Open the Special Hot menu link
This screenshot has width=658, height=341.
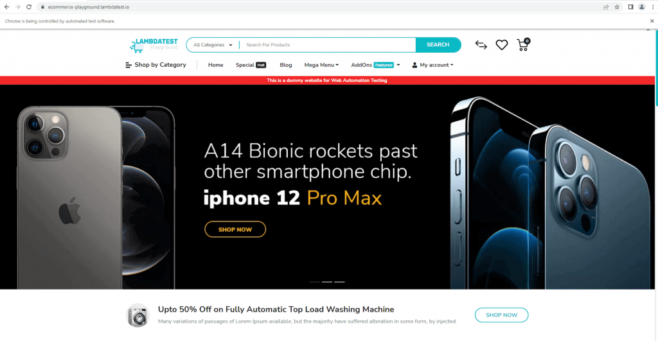tap(251, 65)
